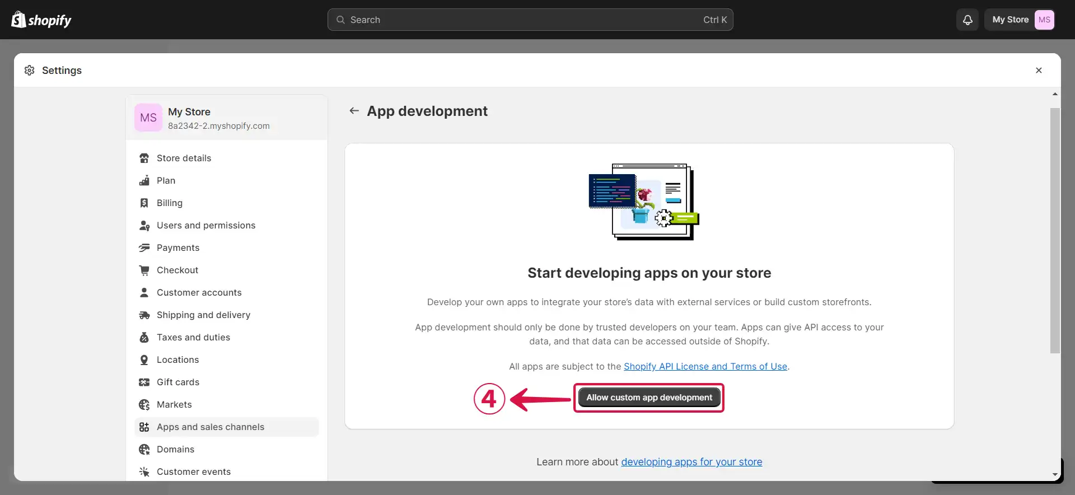
Task: Open Payments settings
Action: [227, 247]
